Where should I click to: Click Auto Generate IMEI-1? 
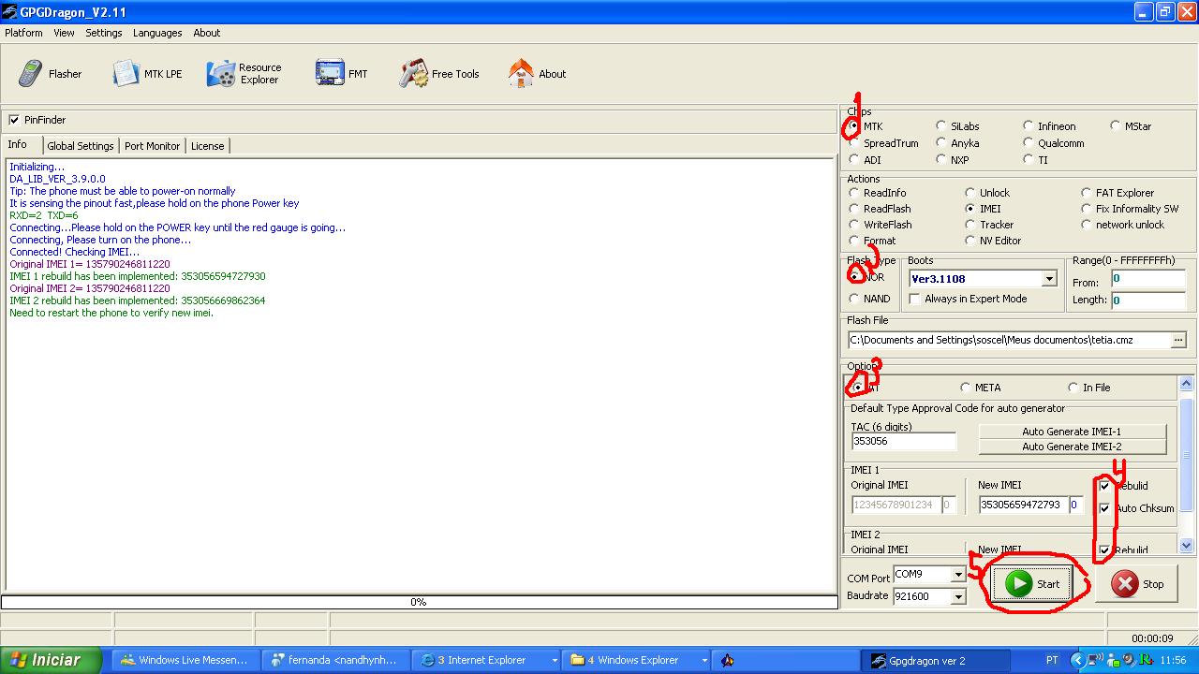pyautogui.click(x=1072, y=432)
